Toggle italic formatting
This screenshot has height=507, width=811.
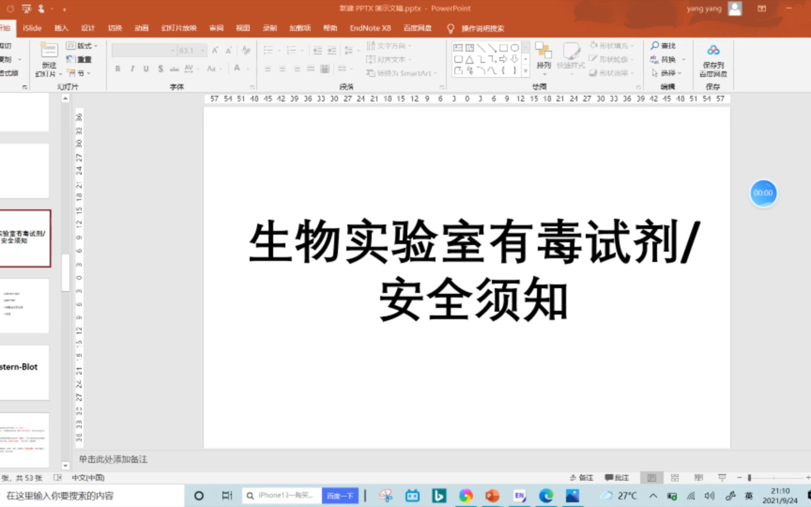click(132, 69)
